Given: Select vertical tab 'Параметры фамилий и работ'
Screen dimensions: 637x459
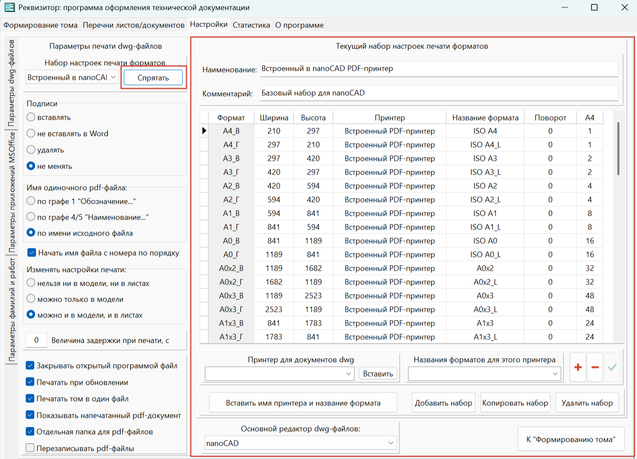Looking at the screenshot, I should pyautogui.click(x=12, y=310).
